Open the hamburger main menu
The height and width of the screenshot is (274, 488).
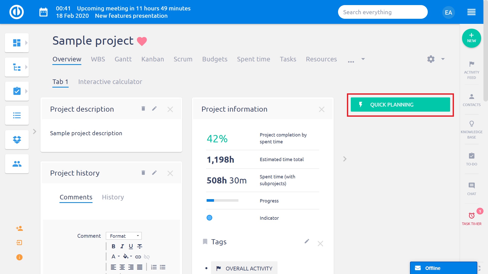click(x=471, y=12)
